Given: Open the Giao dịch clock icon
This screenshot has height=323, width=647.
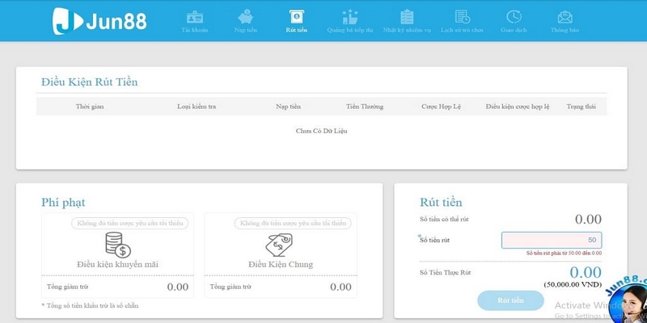Looking at the screenshot, I should coord(514,17).
